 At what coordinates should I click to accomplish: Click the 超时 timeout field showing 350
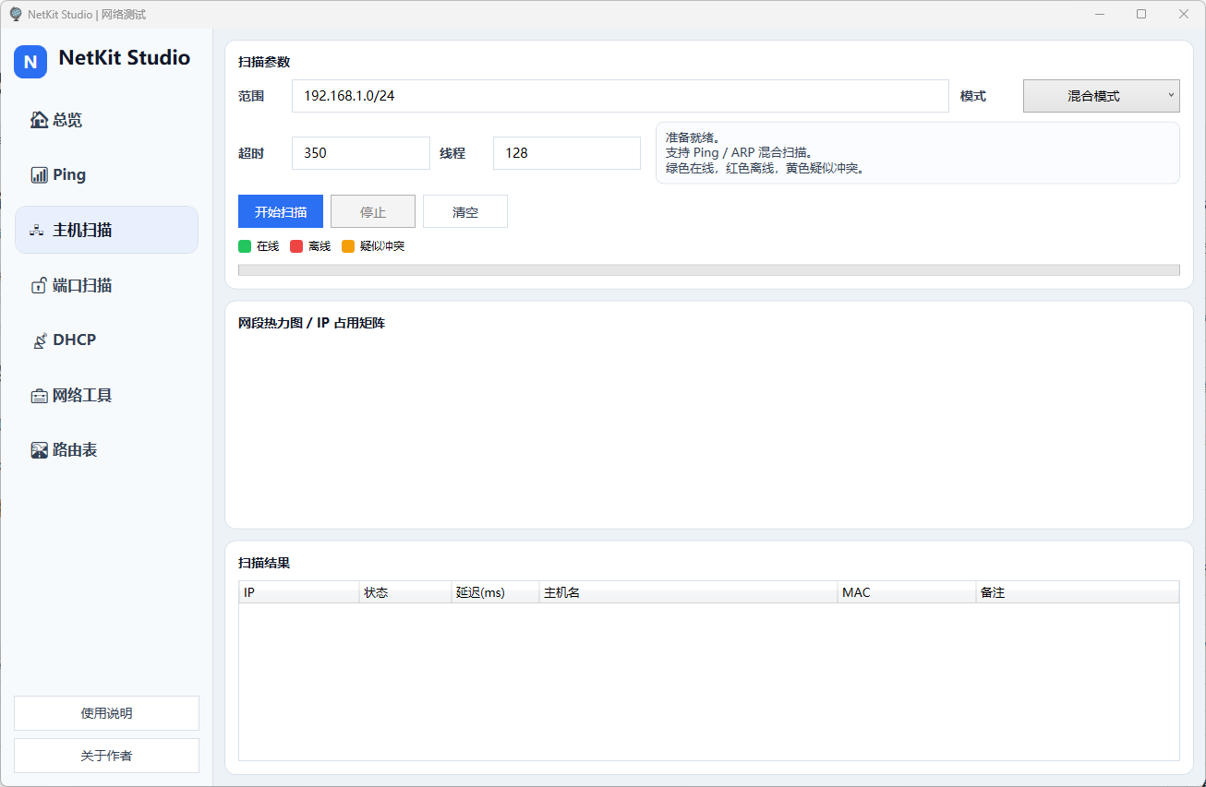tap(360, 153)
